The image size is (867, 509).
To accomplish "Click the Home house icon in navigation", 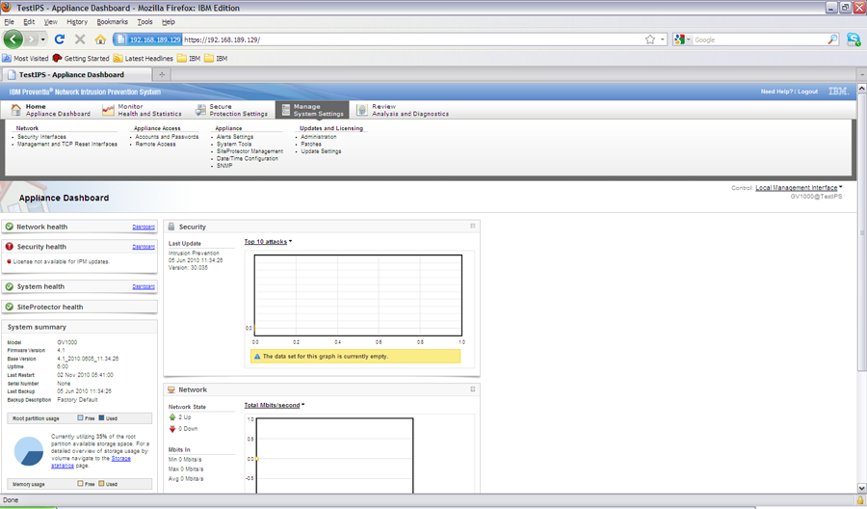I will click(x=16, y=110).
